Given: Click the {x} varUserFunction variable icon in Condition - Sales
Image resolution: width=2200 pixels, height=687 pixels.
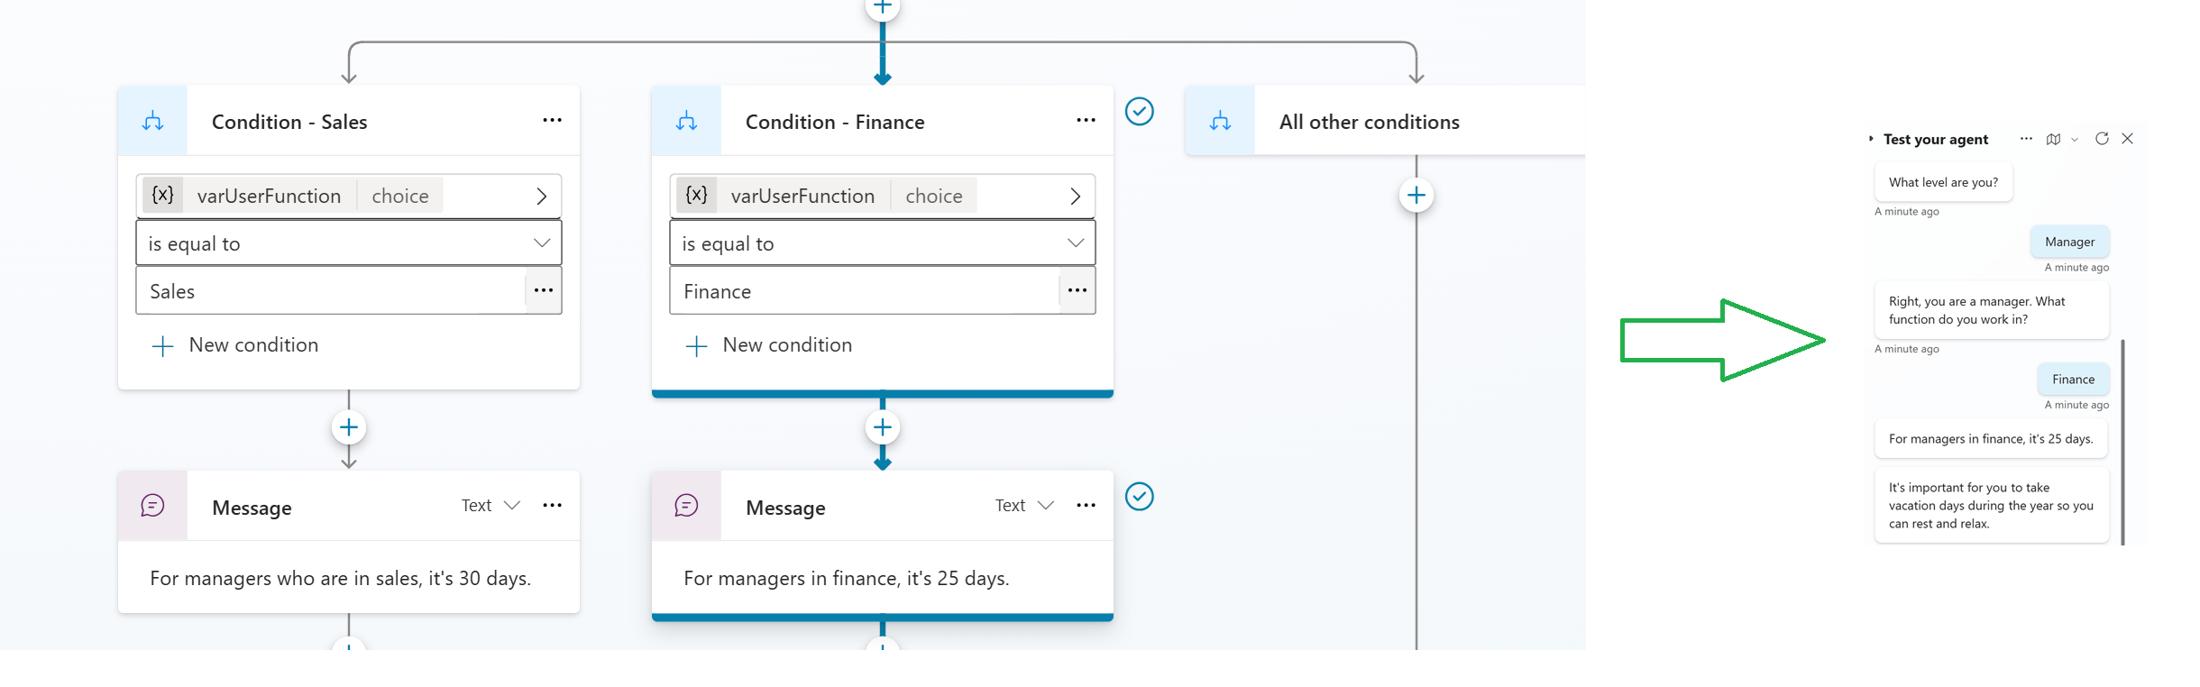Looking at the screenshot, I should (163, 195).
